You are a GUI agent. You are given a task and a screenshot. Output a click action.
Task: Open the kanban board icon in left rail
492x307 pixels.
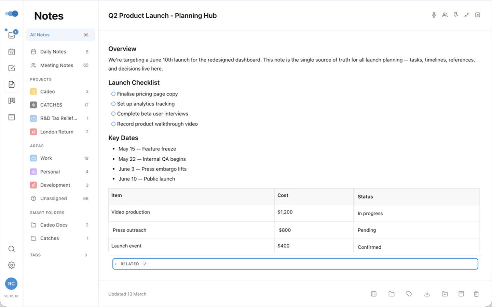point(12,101)
